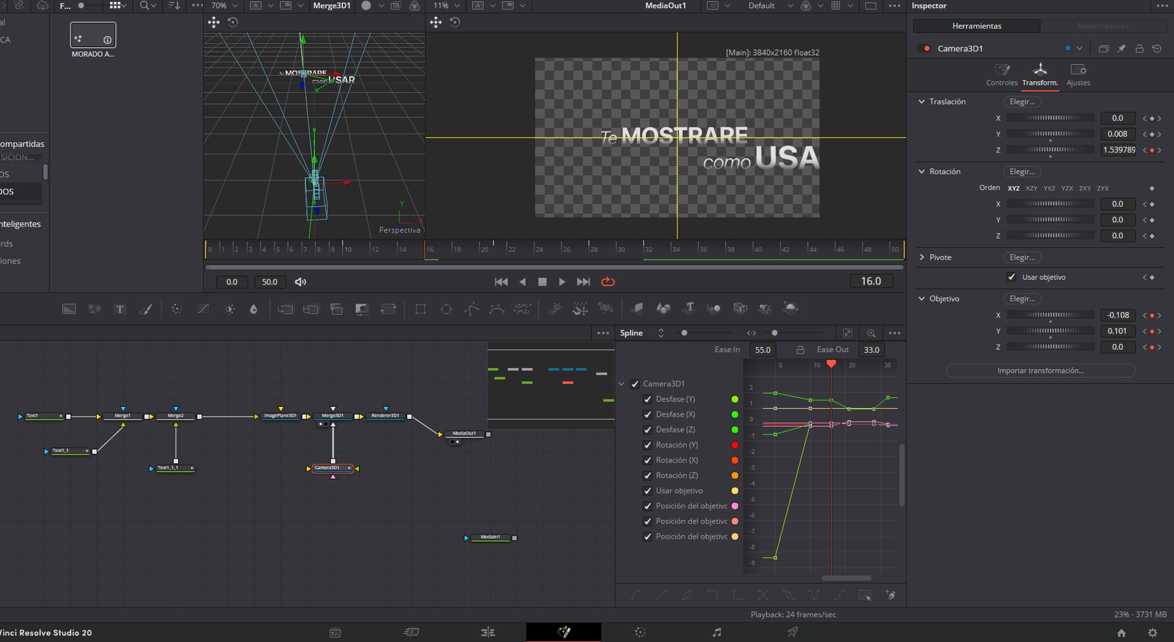Expand the Pivote section
Image resolution: width=1174 pixels, height=642 pixels.
coord(921,258)
